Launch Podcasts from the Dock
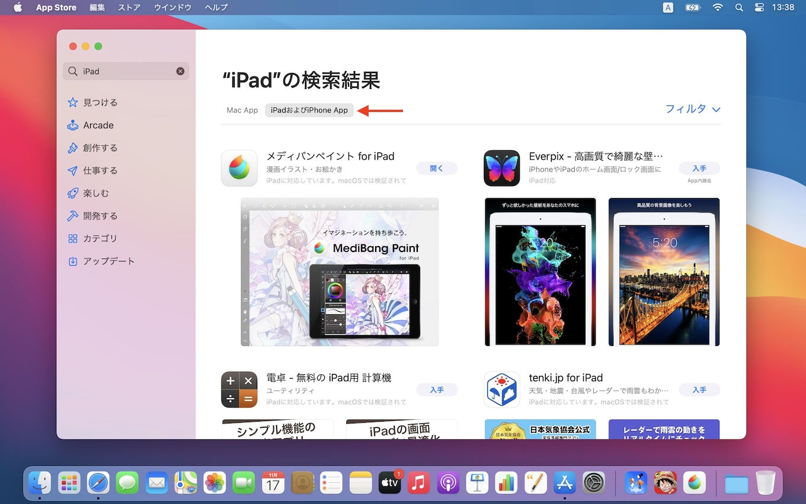Screen dimensions: 806x504 448,483
